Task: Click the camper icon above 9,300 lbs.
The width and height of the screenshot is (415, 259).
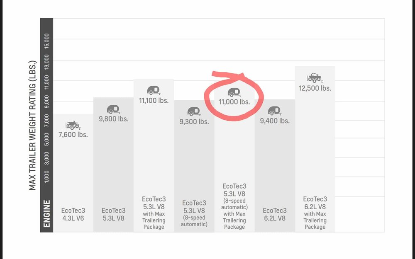Action: pos(193,111)
